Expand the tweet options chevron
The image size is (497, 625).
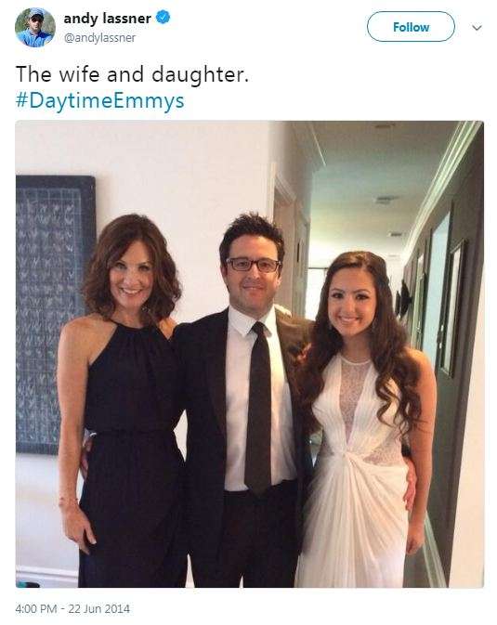click(477, 28)
